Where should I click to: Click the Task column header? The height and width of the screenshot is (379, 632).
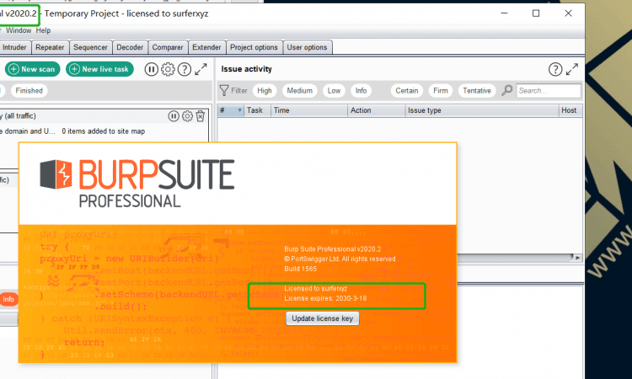pyautogui.click(x=257, y=110)
